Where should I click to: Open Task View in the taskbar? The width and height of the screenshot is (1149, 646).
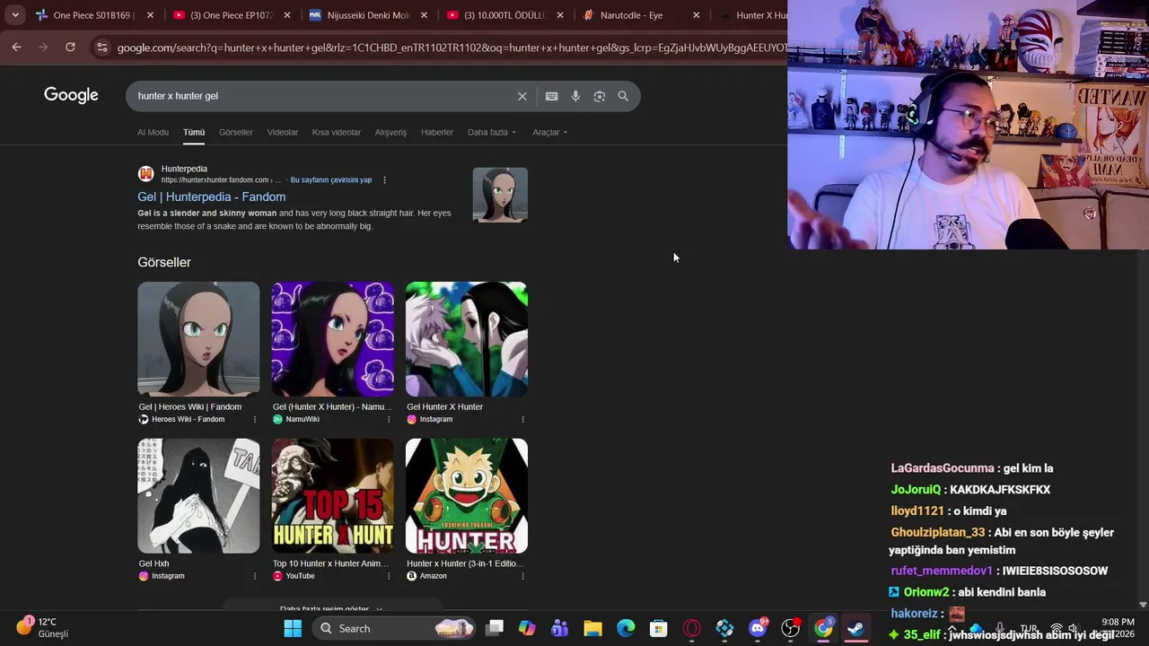[x=495, y=628]
